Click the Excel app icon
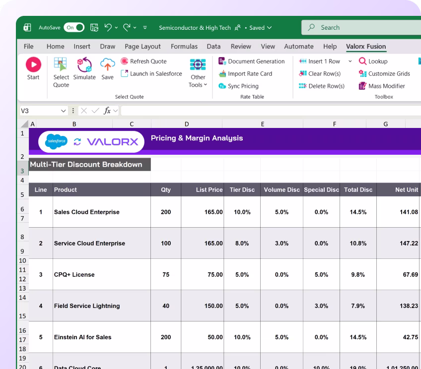 27,27
